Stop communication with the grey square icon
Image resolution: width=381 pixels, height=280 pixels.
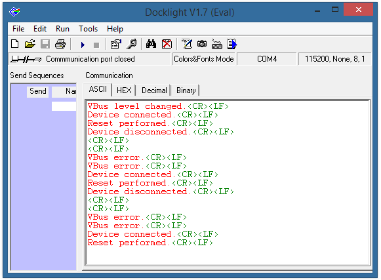pos(96,45)
